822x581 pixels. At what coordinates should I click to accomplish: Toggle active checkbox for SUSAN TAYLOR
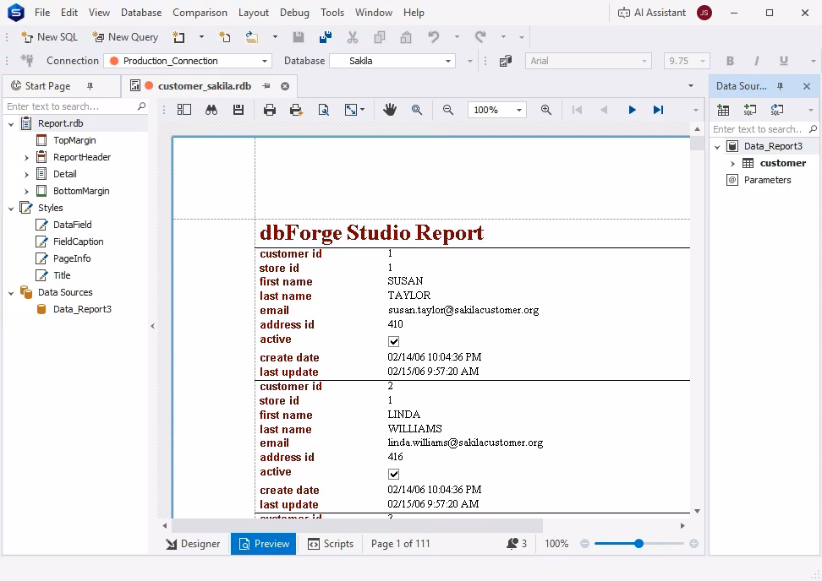(x=394, y=341)
